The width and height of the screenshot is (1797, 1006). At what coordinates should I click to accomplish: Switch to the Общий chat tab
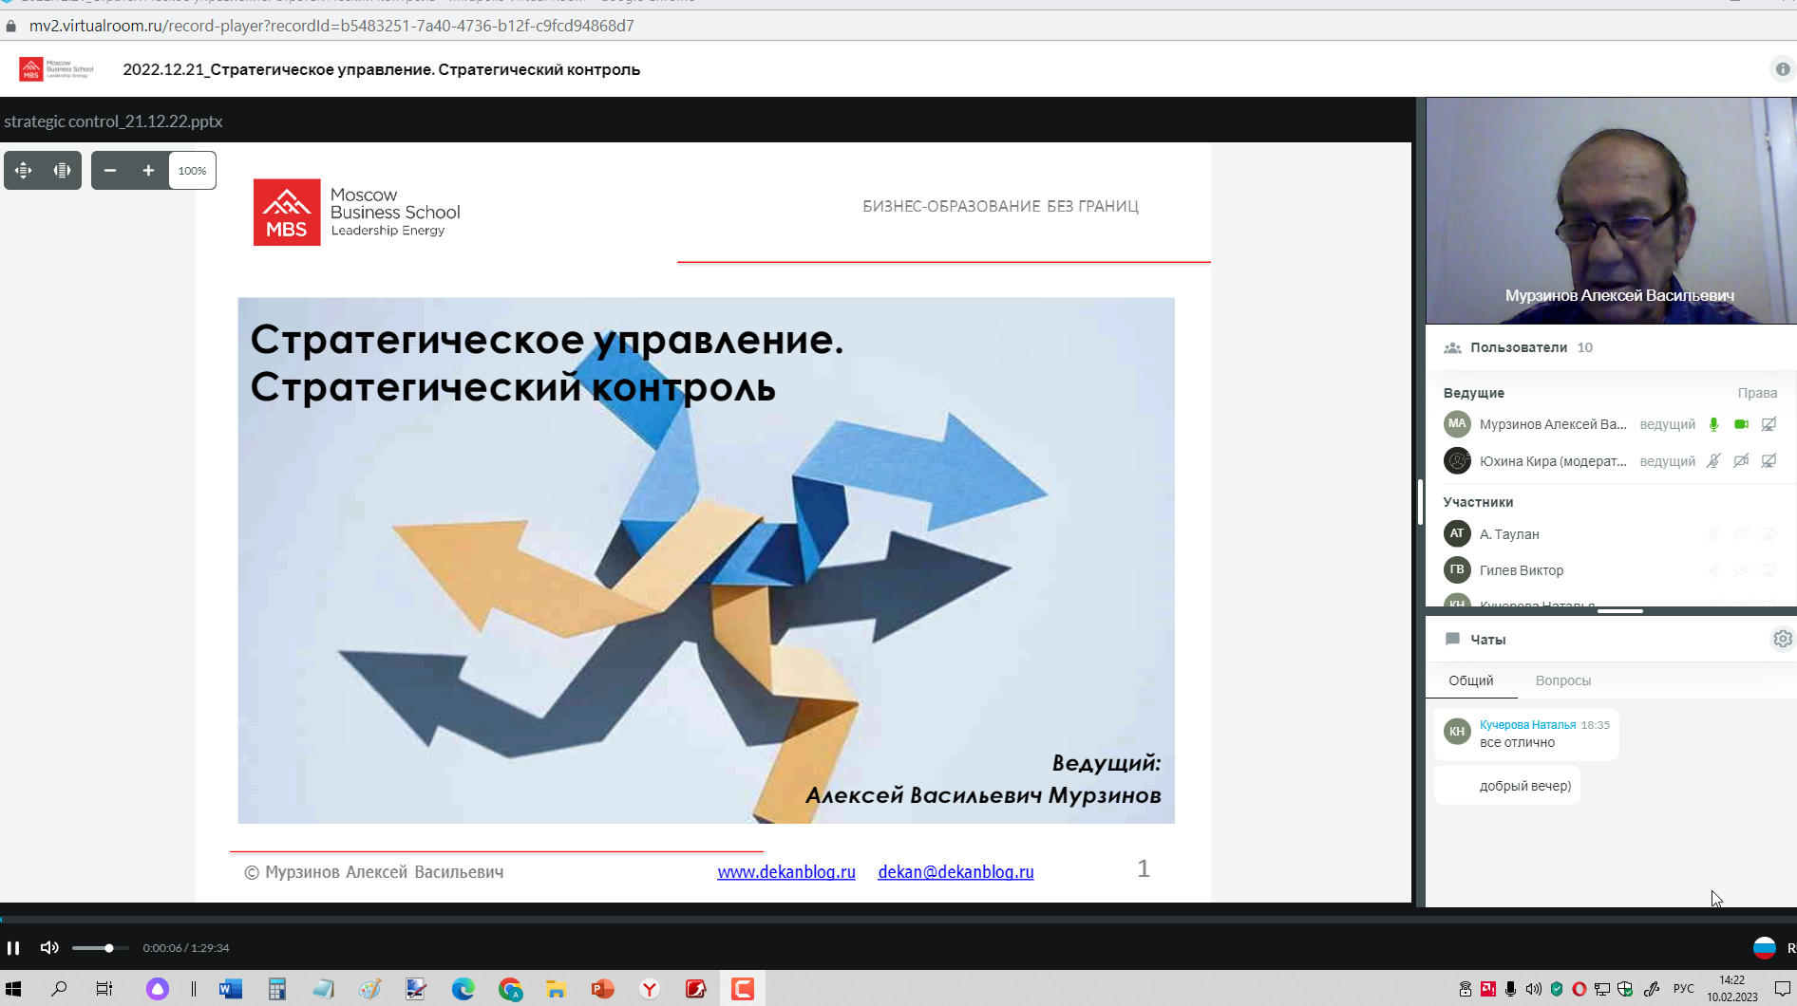click(1471, 680)
